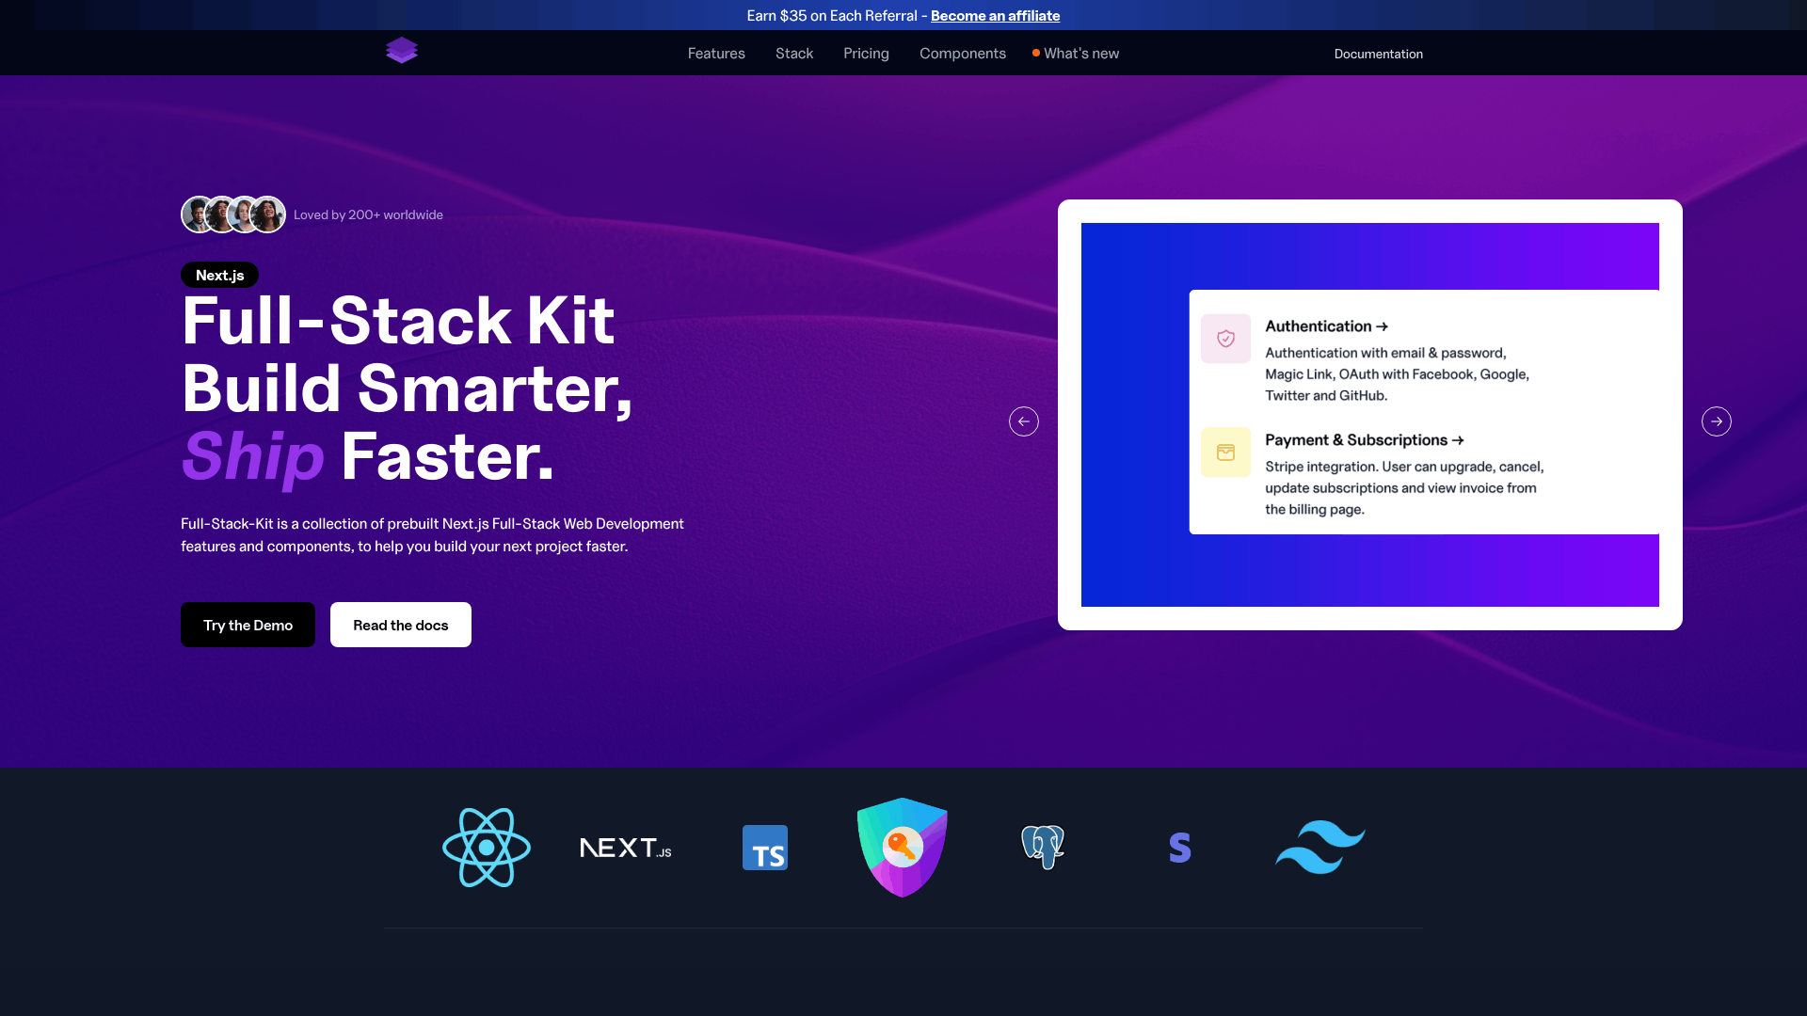Go to next slide with right arrow
The image size is (1807, 1016).
[x=1717, y=421]
